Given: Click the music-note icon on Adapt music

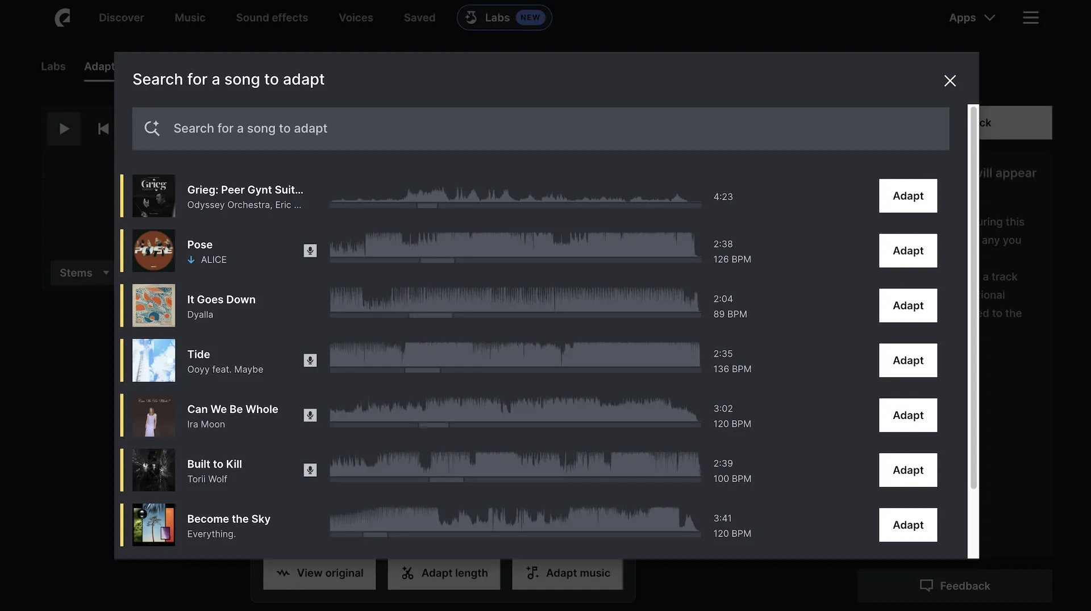Looking at the screenshot, I should (532, 573).
